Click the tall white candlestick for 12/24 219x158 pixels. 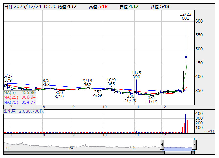[x=187, y=51]
